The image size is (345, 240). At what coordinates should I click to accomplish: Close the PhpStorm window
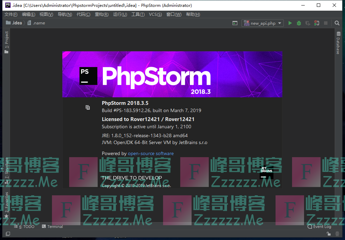tap(334, 5)
